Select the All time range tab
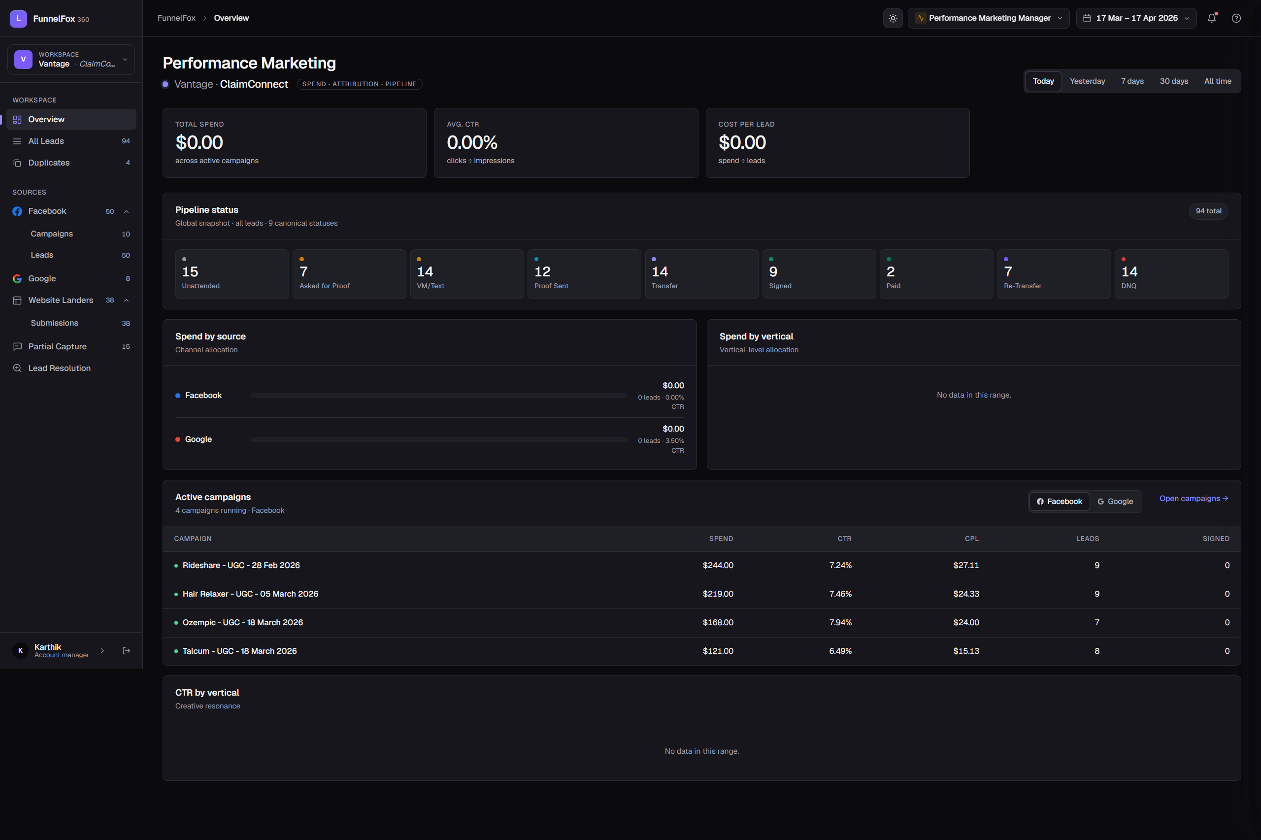Screen dimensions: 1261x840 click(x=1218, y=81)
